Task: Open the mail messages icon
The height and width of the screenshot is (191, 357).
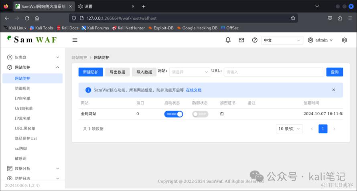Action: pyautogui.click(x=241, y=40)
